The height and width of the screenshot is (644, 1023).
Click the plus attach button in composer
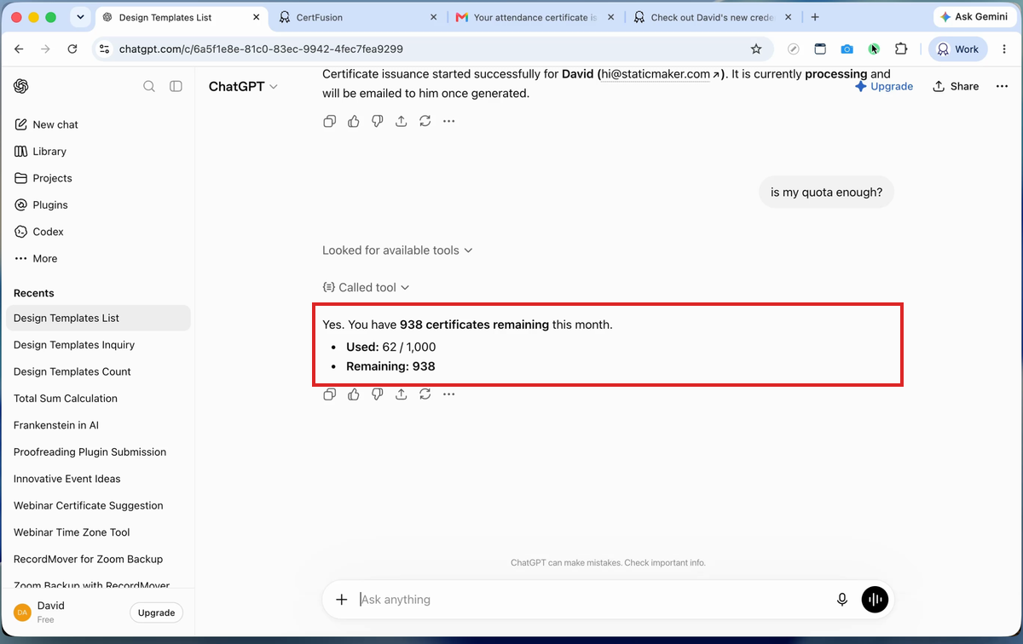(x=341, y=600)
